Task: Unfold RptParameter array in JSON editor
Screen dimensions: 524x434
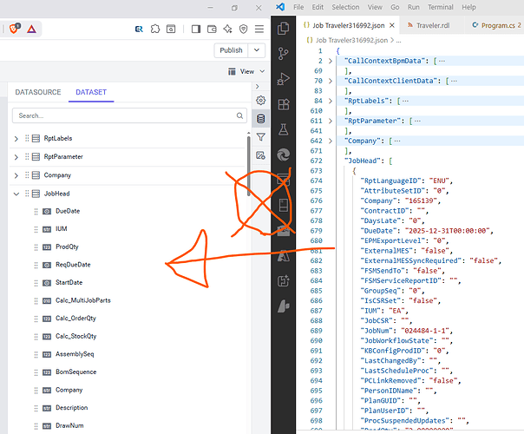Action: point(331,121)
